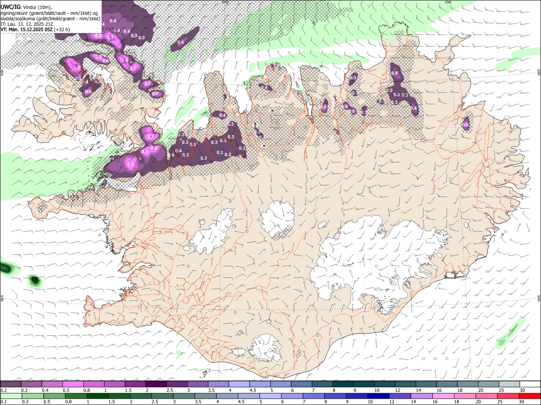Click the upper scale swatch between 14 and 16
The image size is (541, 405).
click(x=425, y=384)
